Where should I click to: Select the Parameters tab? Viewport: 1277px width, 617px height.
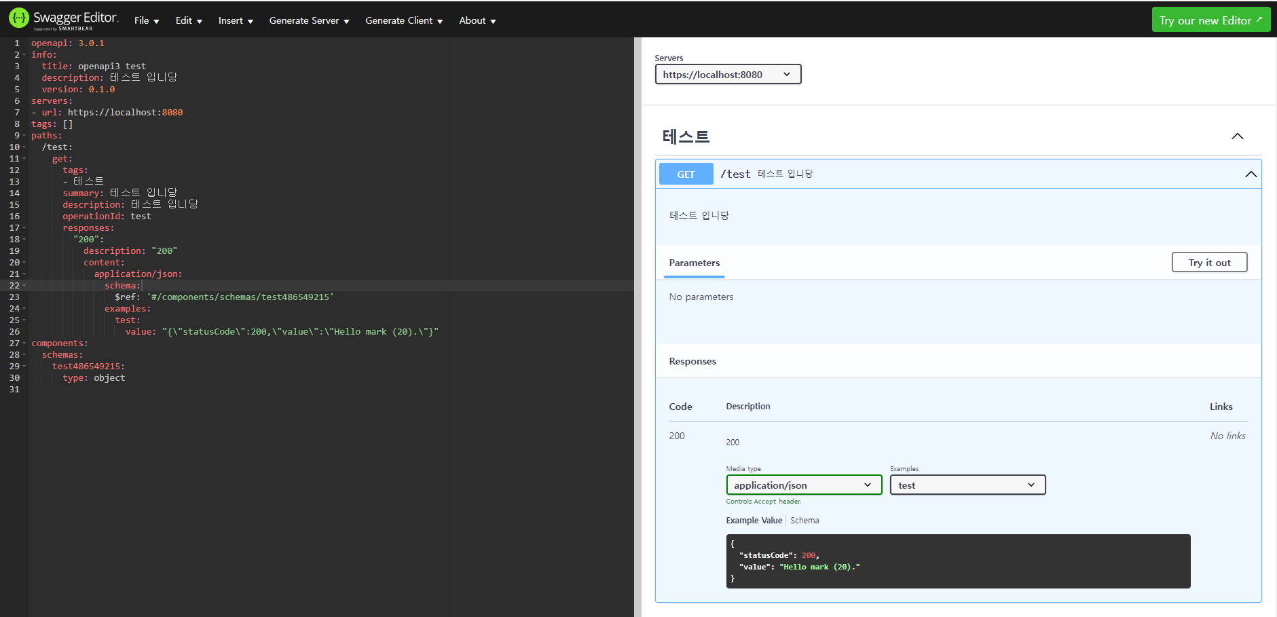[x=694, y=263]
